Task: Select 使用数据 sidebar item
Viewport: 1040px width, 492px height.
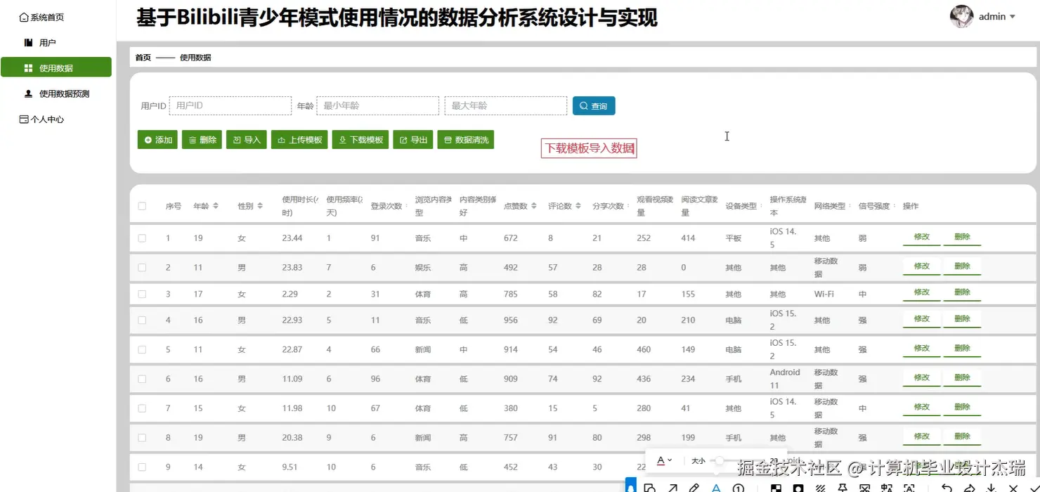Action: click(56, 67)
